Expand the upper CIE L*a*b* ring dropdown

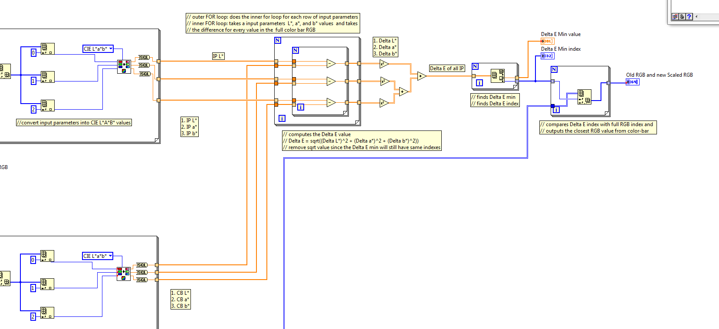(x=98, y=49)
